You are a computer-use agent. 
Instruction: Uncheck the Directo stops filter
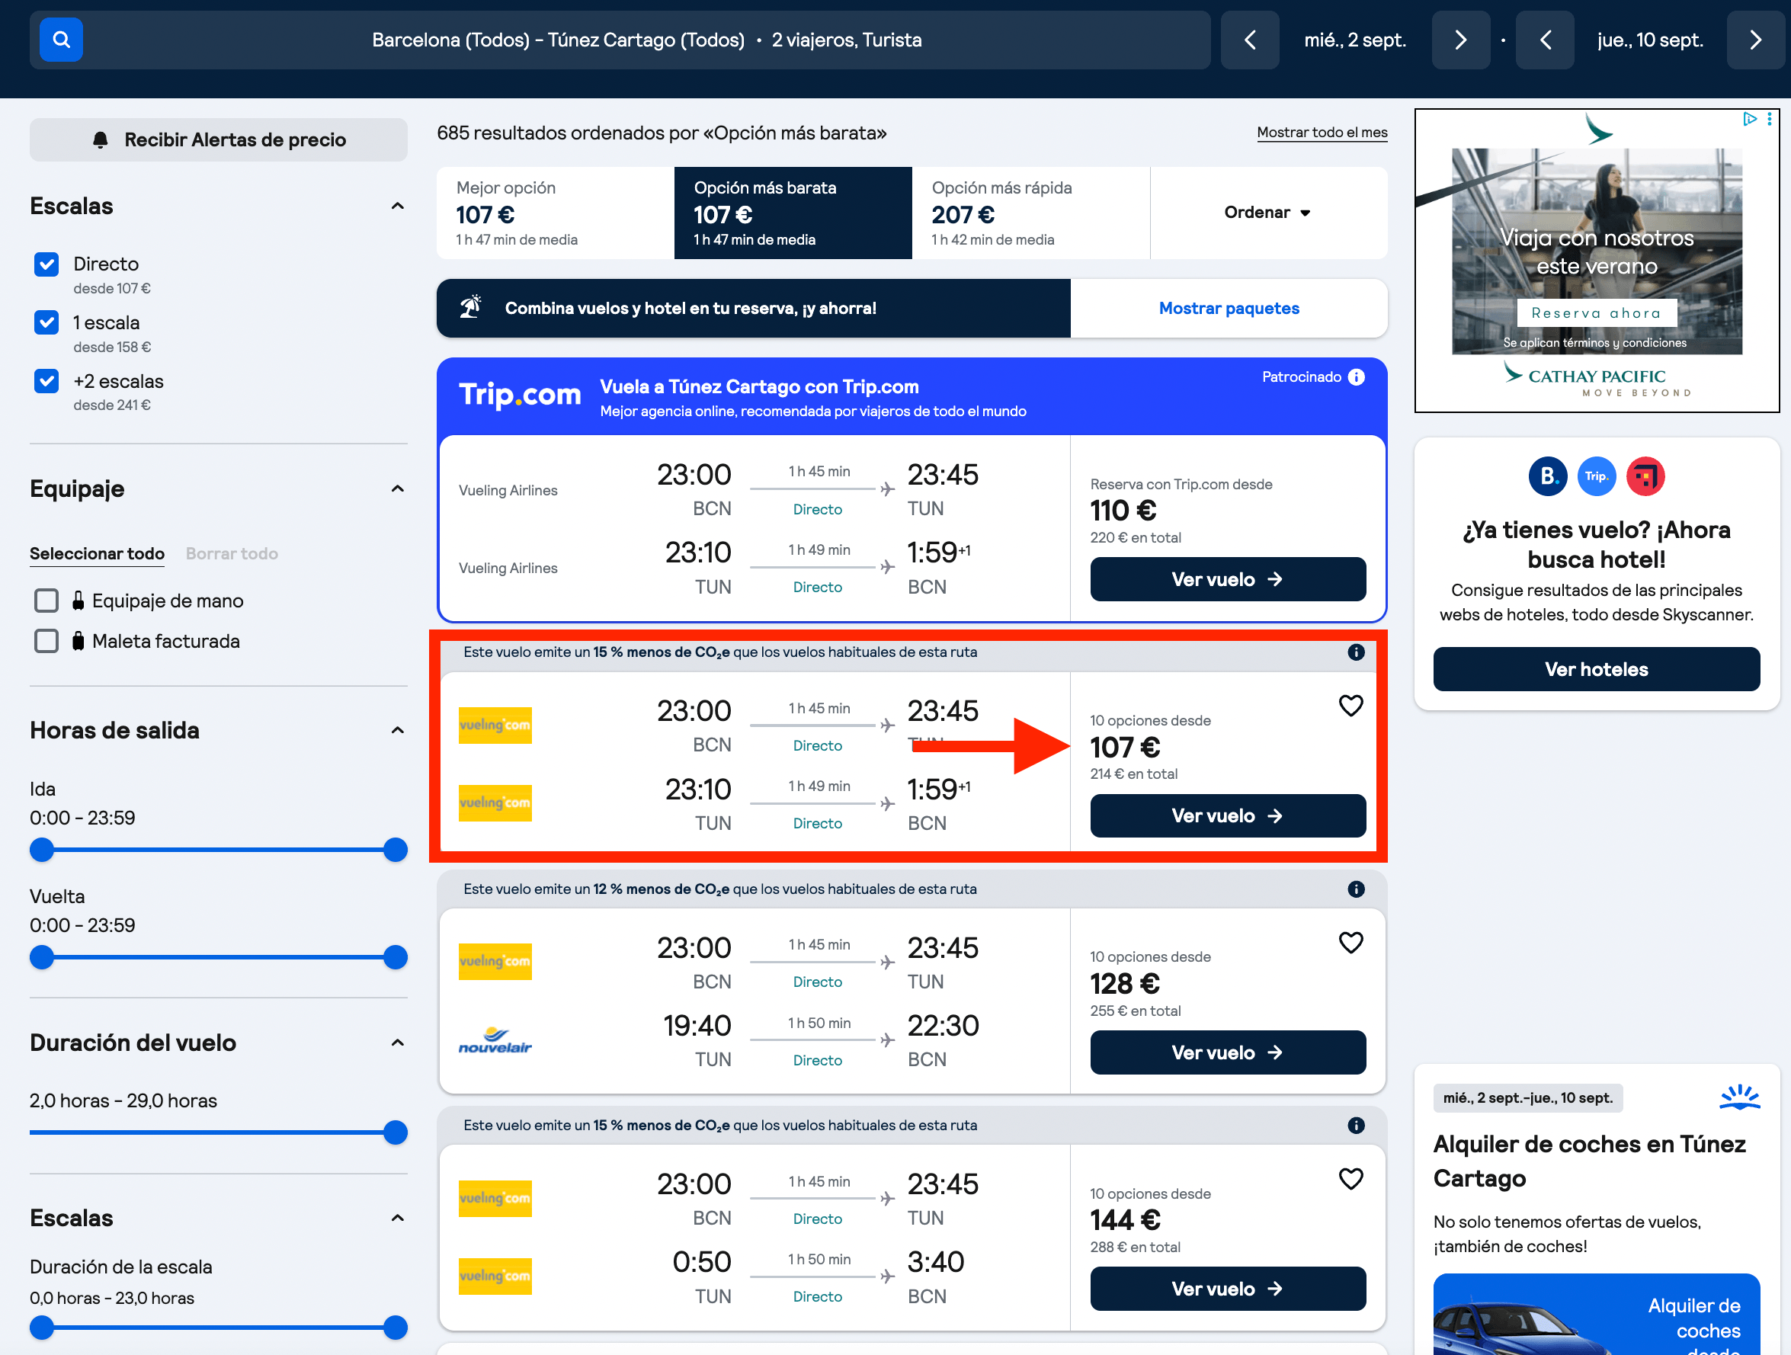click(47, 264)
